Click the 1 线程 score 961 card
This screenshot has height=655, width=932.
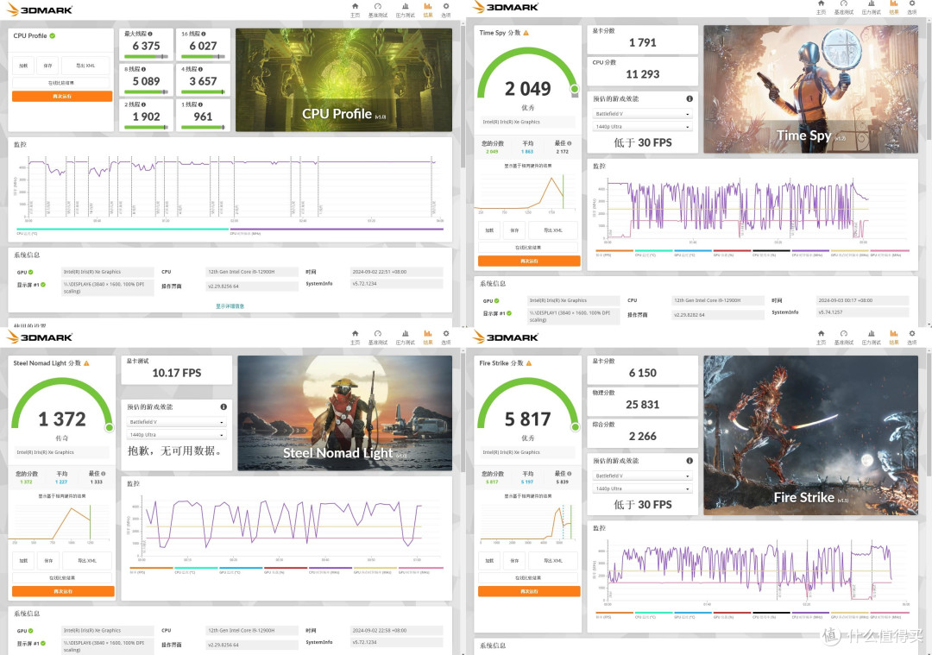click(x=204, y=116)
